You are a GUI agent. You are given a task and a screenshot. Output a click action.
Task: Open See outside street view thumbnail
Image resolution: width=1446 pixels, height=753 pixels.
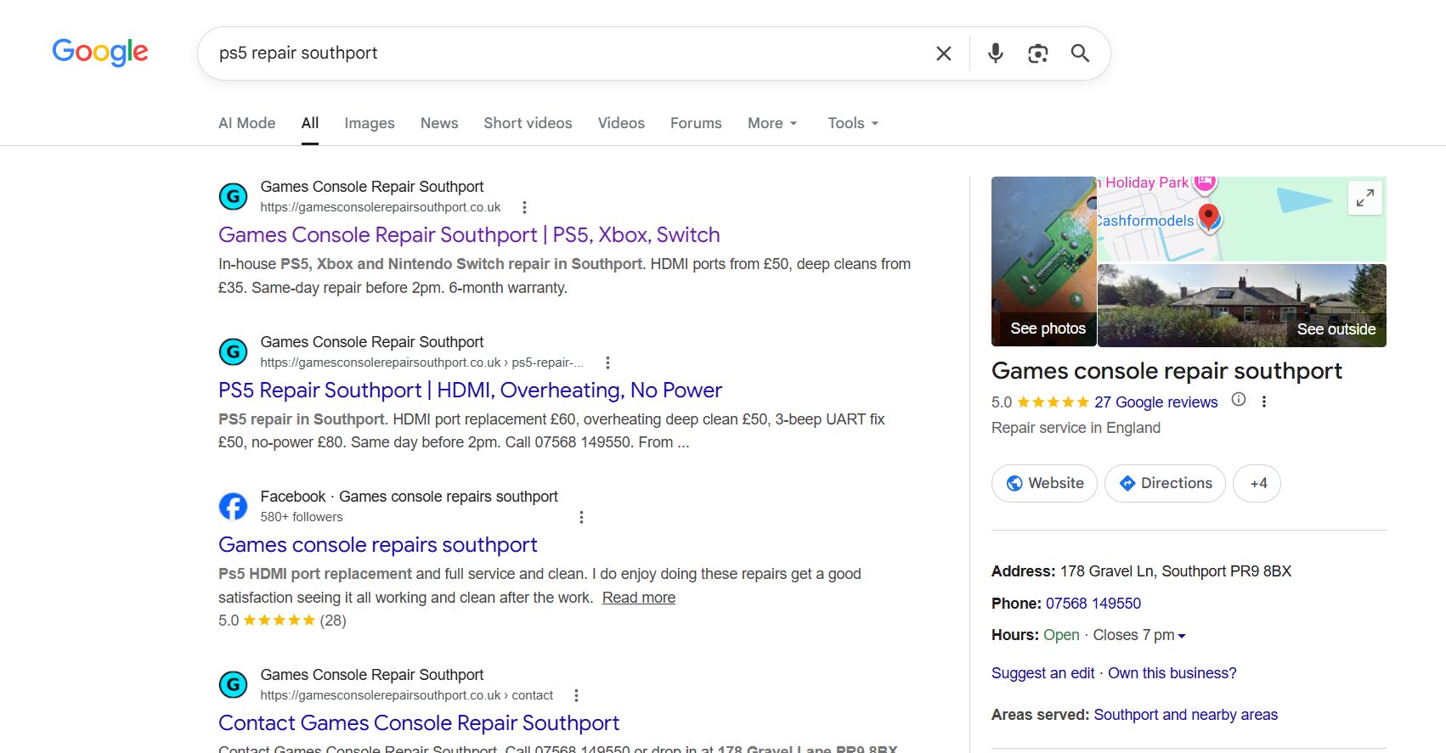pos(1242,306)
